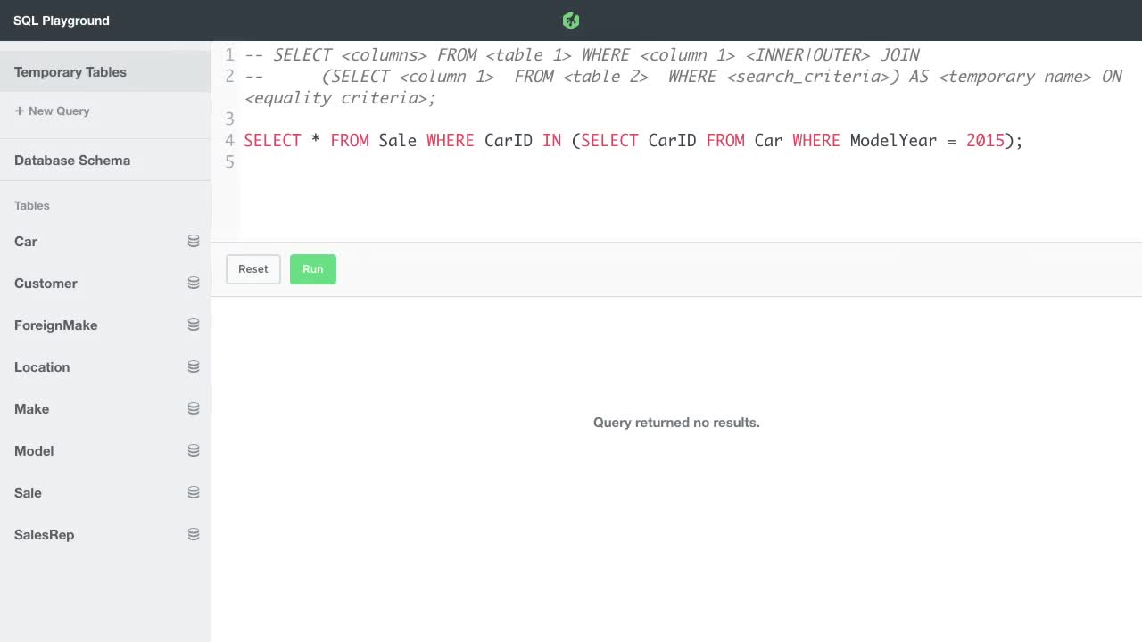Viewport: 1142px width, 642px height.
Task: Click line 4 of the SQL editor
Action: coord(625,140)
